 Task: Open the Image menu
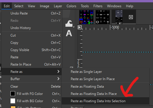click(45, 6)
